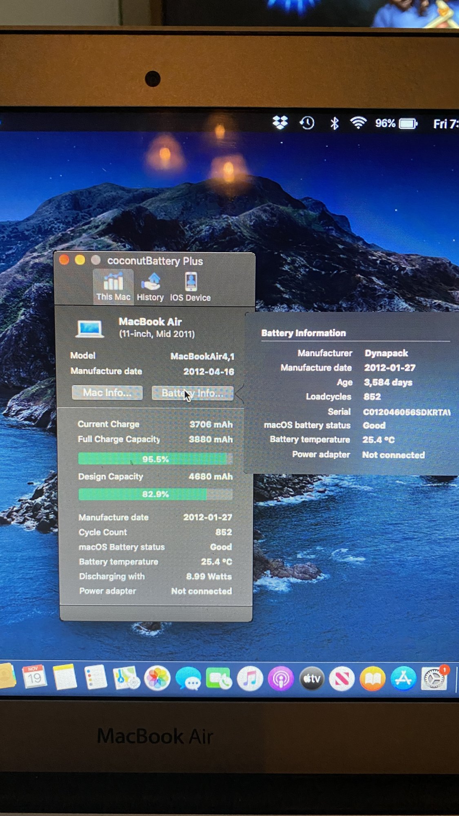Screen dimensions: 459x816
Task: Open the History toolbar icon
Action: (x=150, y=287)
